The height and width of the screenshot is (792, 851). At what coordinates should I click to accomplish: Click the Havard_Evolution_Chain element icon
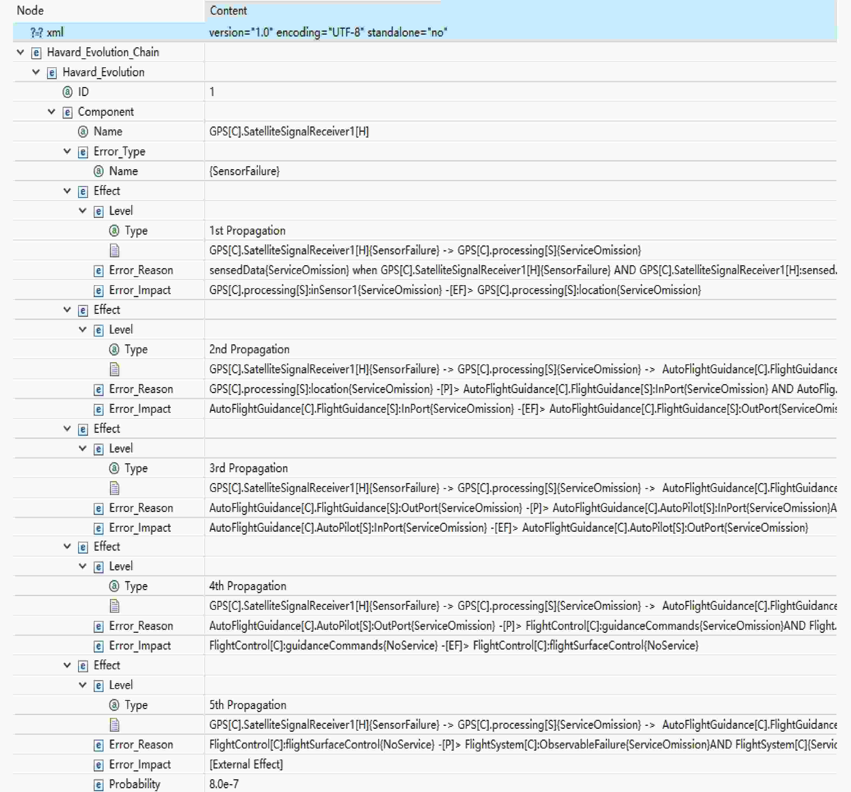click(36, 53)
